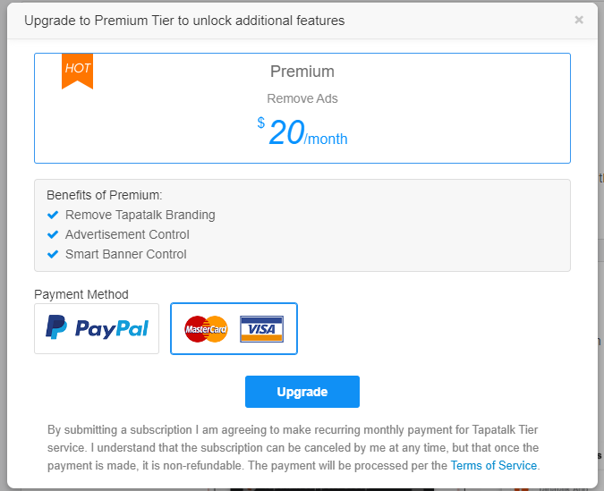This screenshot has width=604, height=491.
Task: Click the Benefits of Premium heading
Action: click(105, 195)
